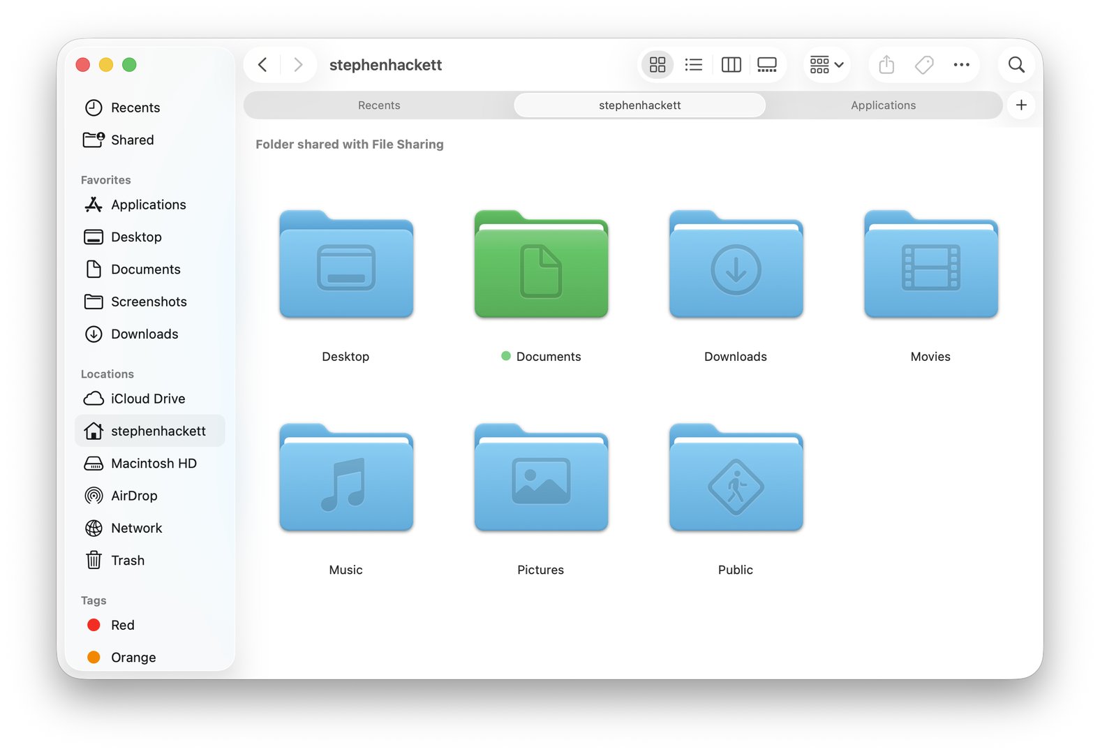The image size is (1100, 754).
Task: Add a new tab with plus button
Action: click(1021, 105)
